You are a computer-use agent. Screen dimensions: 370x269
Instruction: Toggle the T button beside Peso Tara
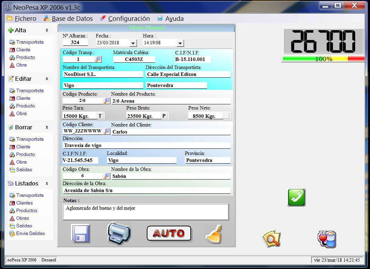(100, 116)
